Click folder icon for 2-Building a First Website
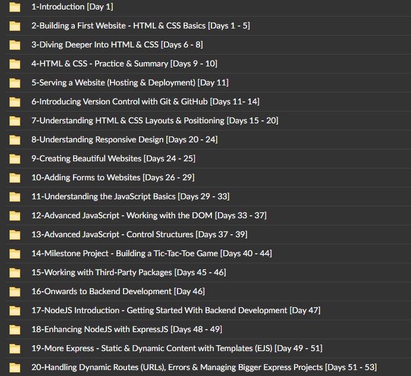411x376 pixels. click(x=15, y=26)
